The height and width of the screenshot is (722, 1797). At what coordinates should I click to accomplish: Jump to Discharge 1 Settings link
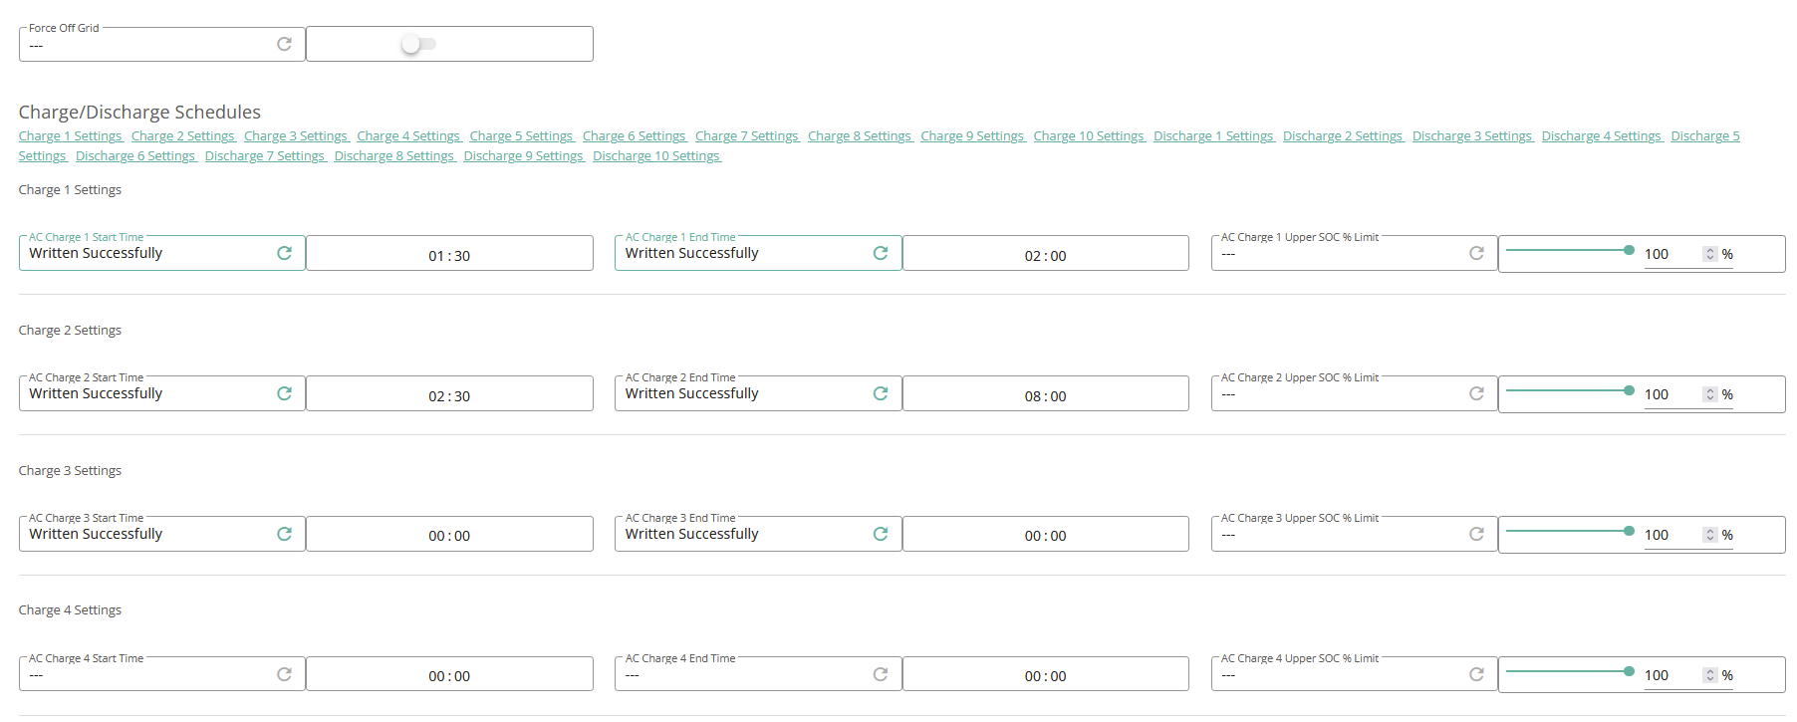pyautogui.click(x=1213, y=136)
